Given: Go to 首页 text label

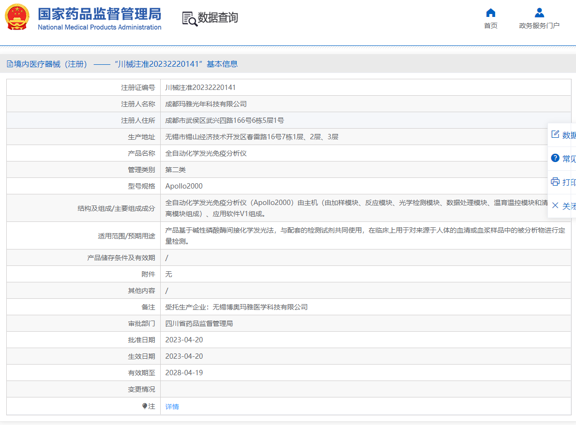Looking at the screenshot, I should click(x=490, y=26).
